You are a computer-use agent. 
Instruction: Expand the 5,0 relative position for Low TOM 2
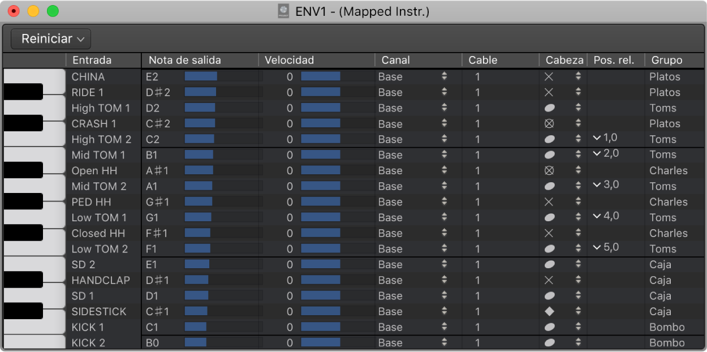click(596, 247)
